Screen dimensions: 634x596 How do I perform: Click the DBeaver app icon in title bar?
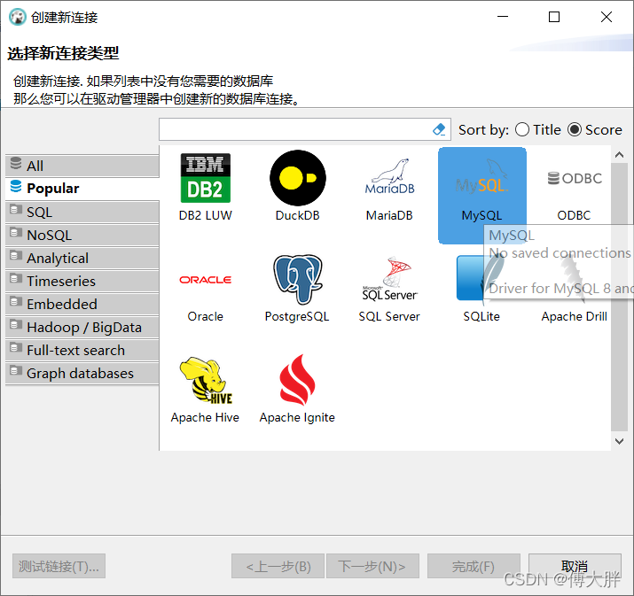pos(18,18)
